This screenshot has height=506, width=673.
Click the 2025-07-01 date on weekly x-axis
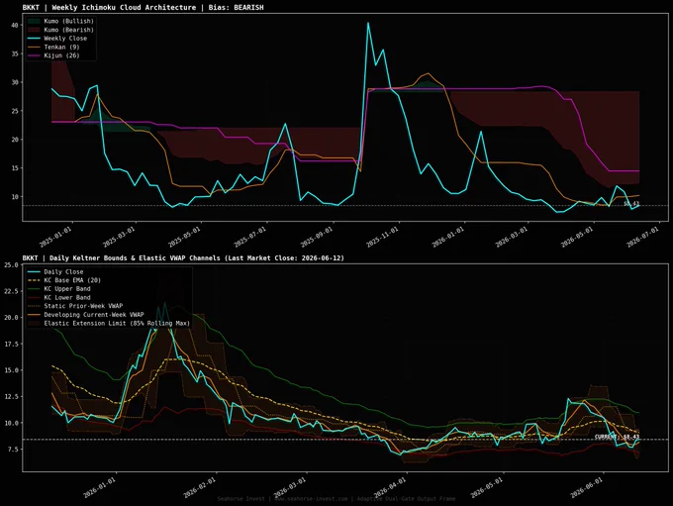click(249, 237)
